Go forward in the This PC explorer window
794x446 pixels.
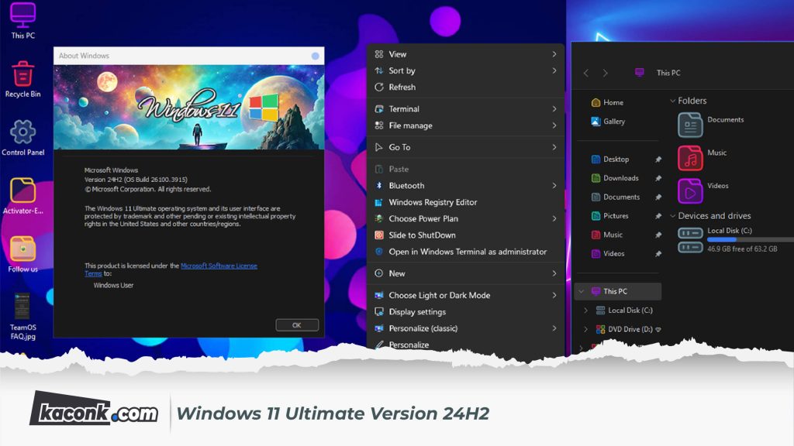tap(605, 73)
